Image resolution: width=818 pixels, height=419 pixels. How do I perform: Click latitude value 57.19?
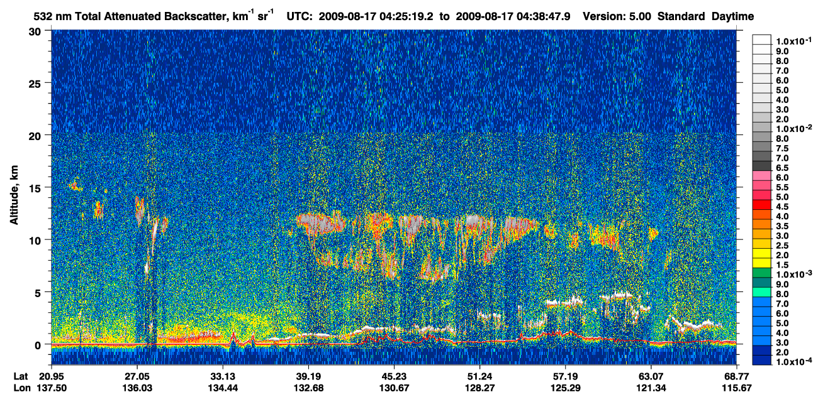565,376
